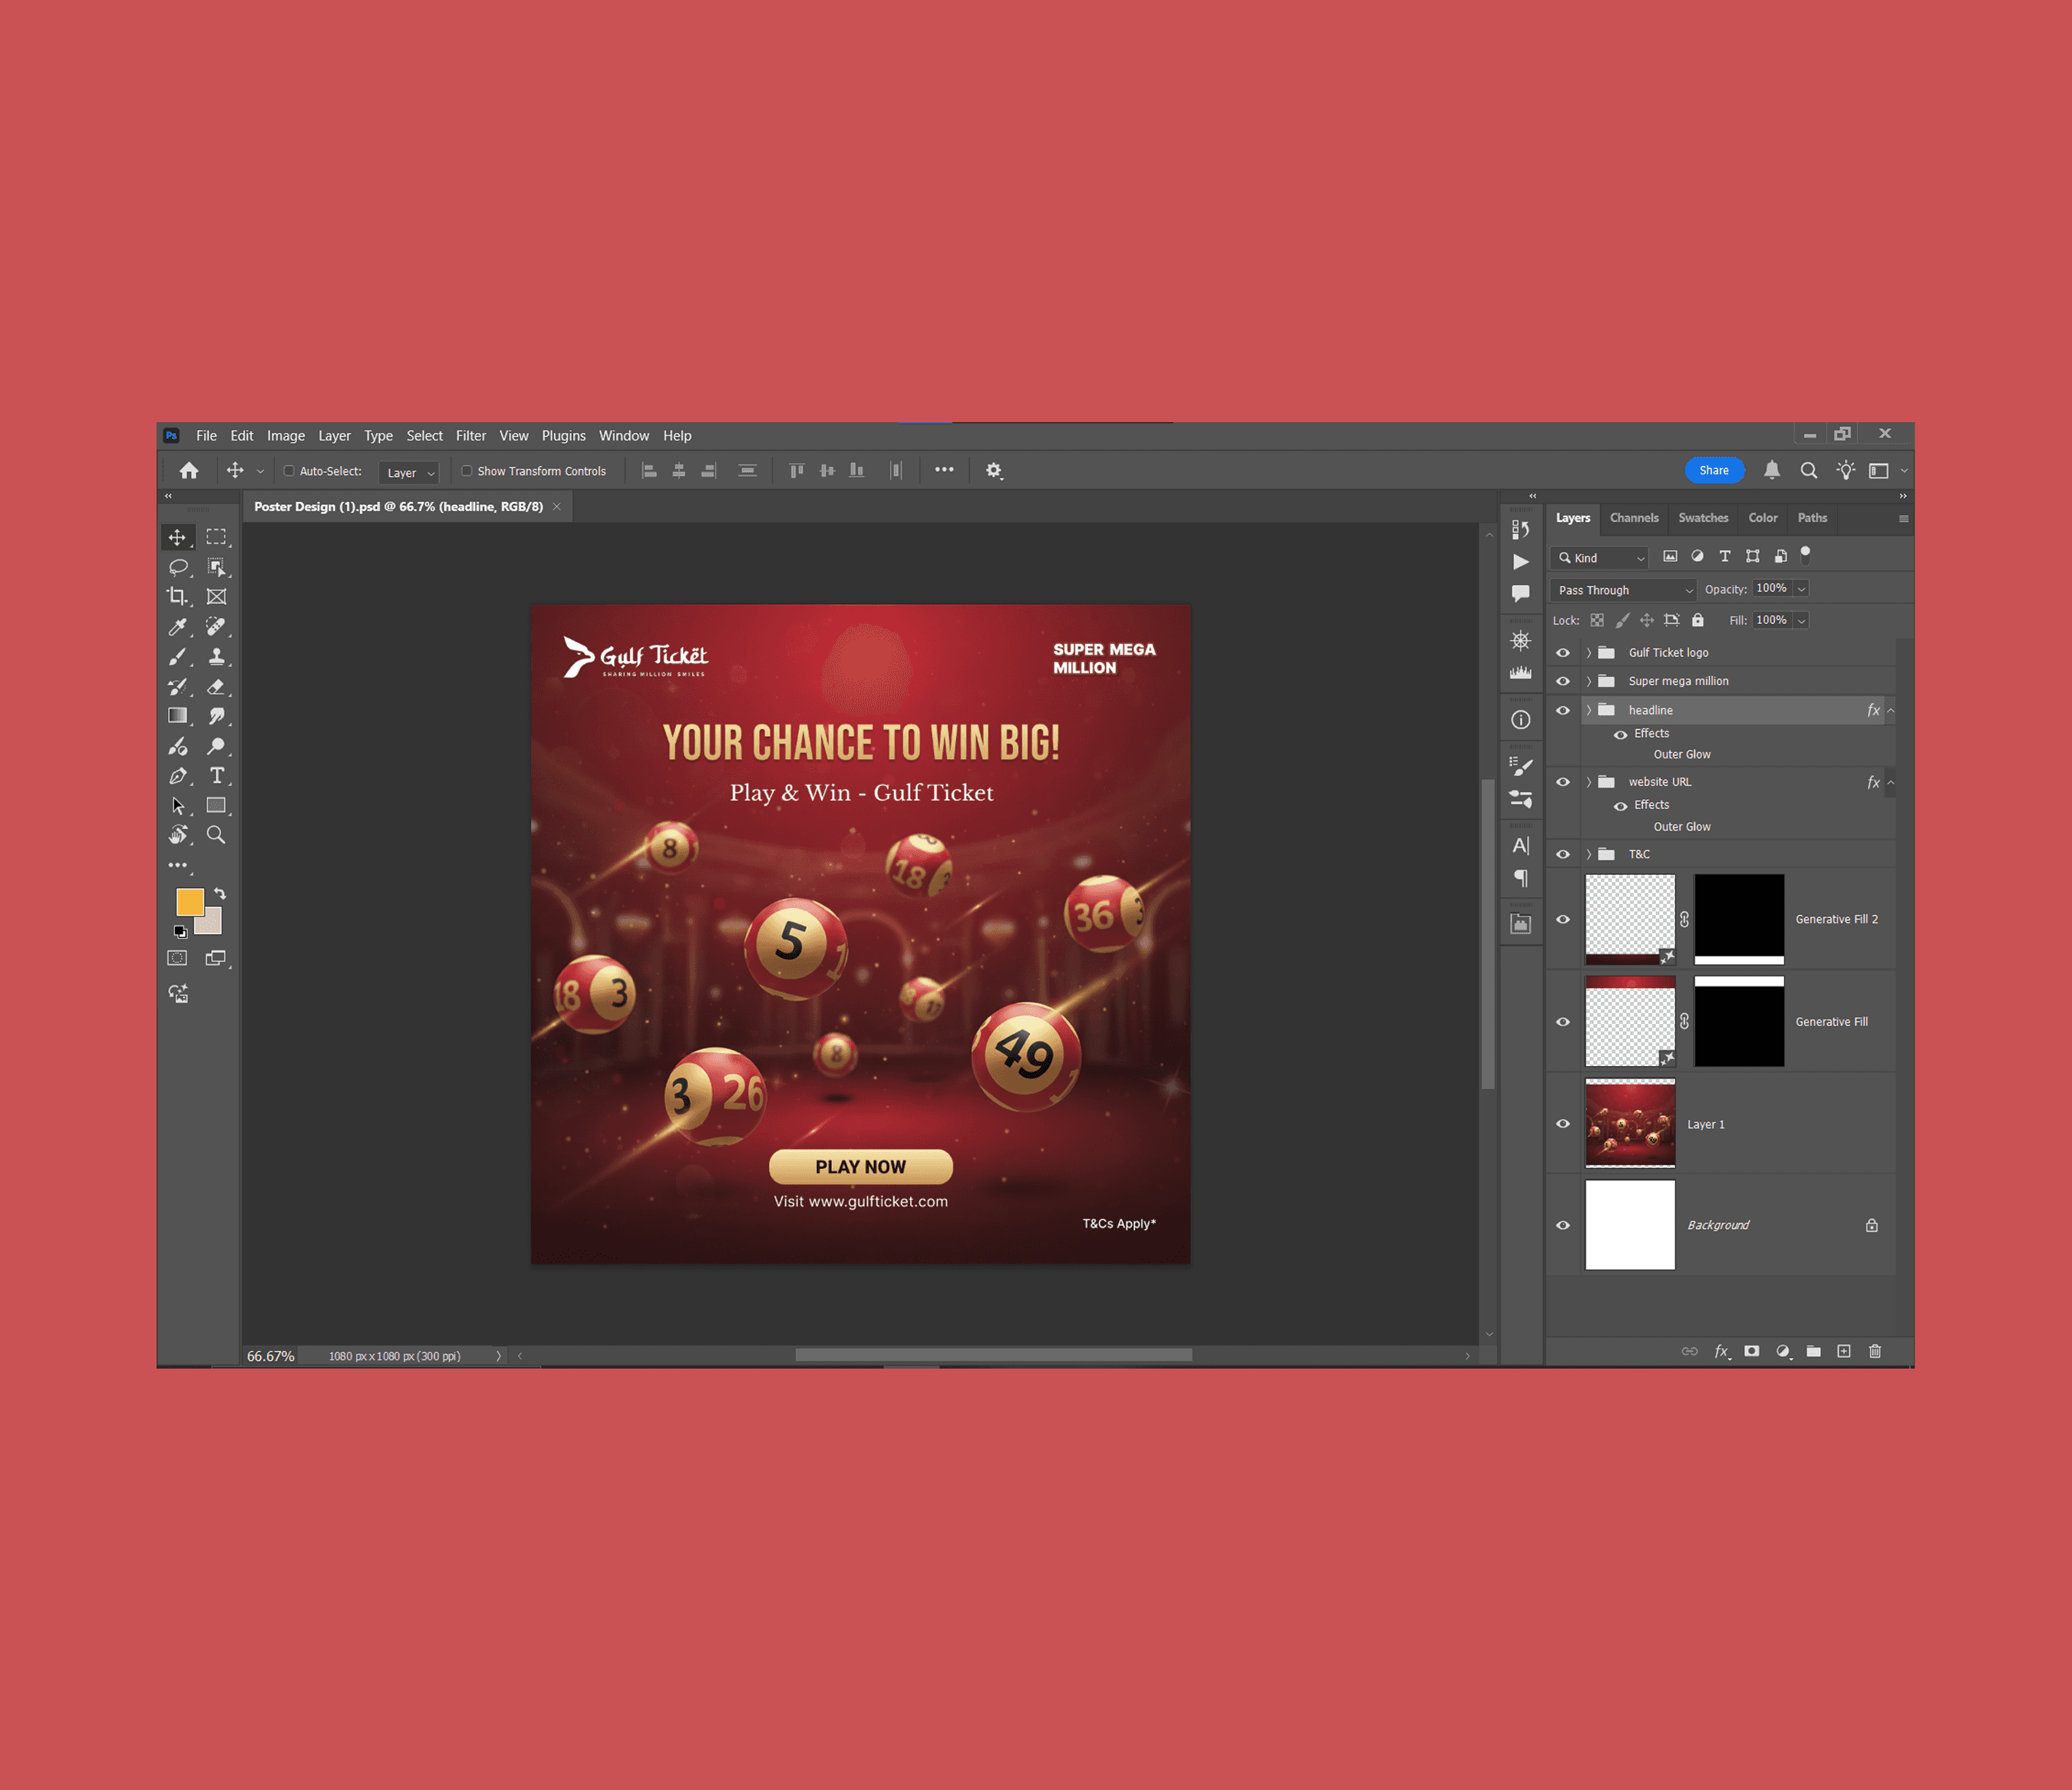Select the Zoom tool in toolbar
The image size is (2072, 1790).
pos(216,835)
